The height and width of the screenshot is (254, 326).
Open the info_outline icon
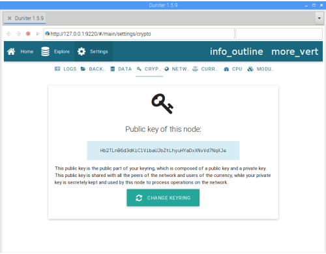(x=237, y=52)
